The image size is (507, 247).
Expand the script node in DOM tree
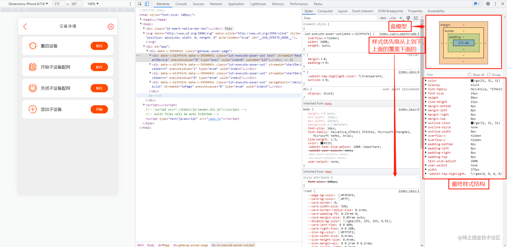144,105
